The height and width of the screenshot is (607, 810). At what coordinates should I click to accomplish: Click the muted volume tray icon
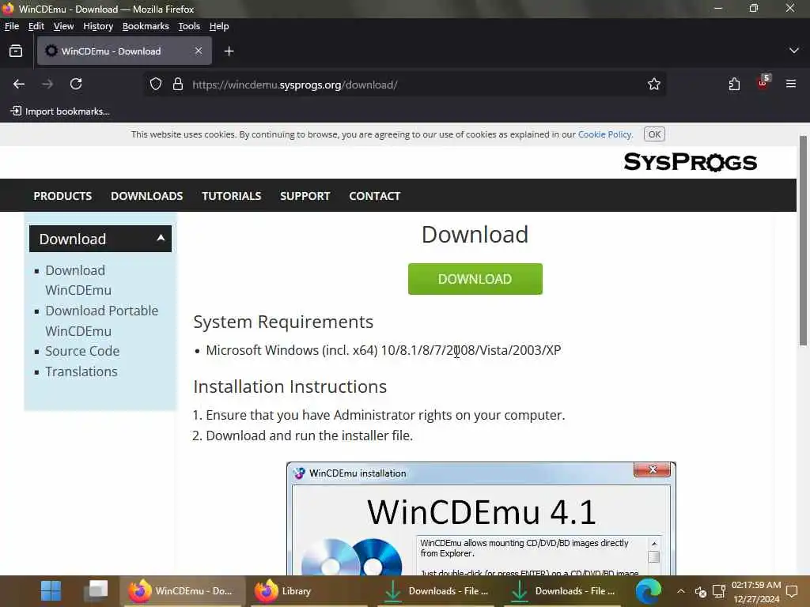pos(701,591)
